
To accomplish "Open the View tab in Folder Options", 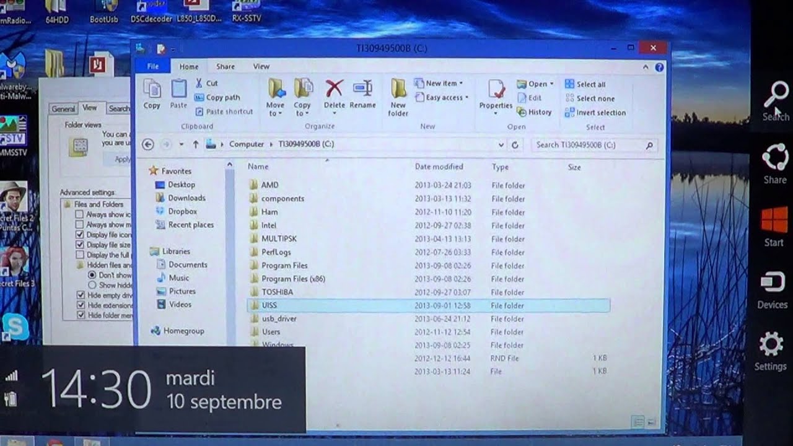I will (90, 108).
